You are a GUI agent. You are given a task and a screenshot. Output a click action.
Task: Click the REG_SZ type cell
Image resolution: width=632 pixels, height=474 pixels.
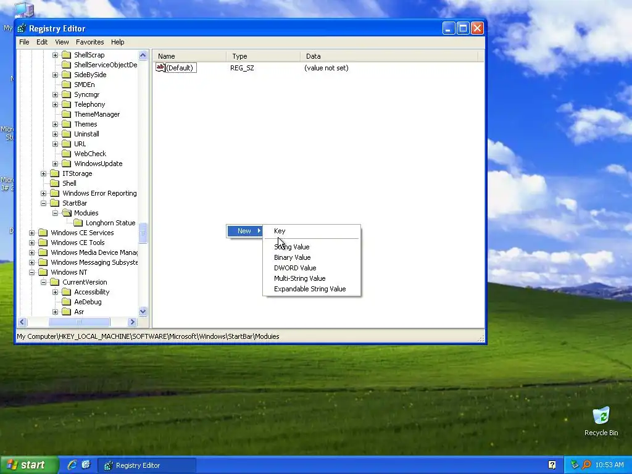coord(242,68)
